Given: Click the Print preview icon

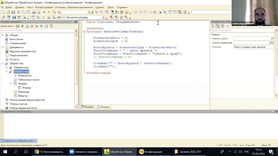Looking at the screenshot, I should coord(38,12).
